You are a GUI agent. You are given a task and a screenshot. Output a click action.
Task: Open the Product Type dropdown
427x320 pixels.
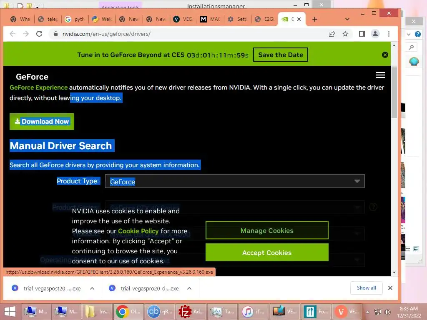click(x=235, y=181)
